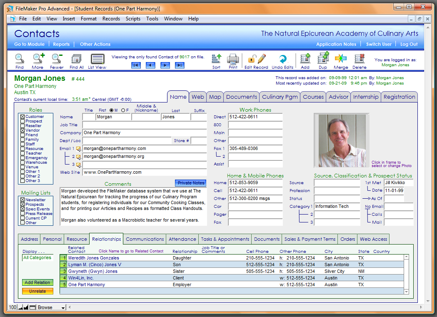Image resolution: width=437 pixels, height=317 pixels.
Task: Click the Log Out link
Action: tap(409, 44)
